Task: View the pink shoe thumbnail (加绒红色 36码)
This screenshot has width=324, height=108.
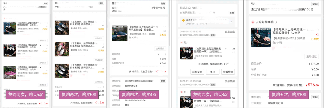Action: point(10,72)
